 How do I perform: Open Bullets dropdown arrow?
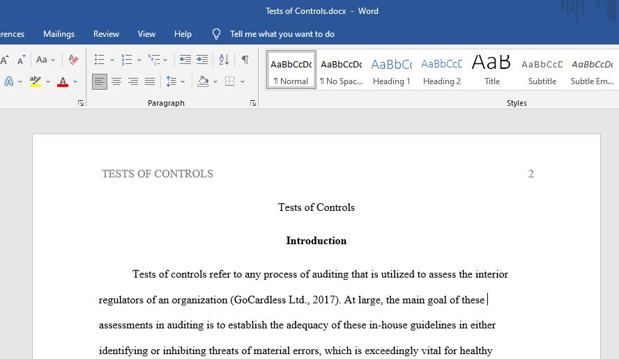[x=112, y=60]
